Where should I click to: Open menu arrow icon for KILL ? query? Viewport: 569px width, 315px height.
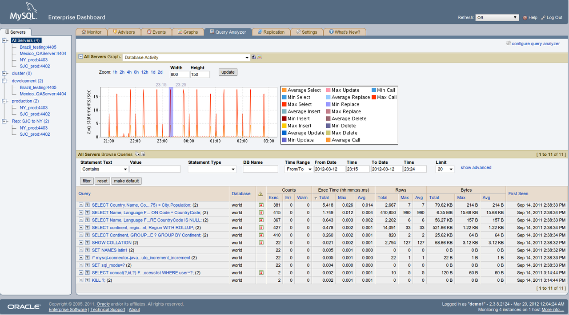[x=88, y=280]
